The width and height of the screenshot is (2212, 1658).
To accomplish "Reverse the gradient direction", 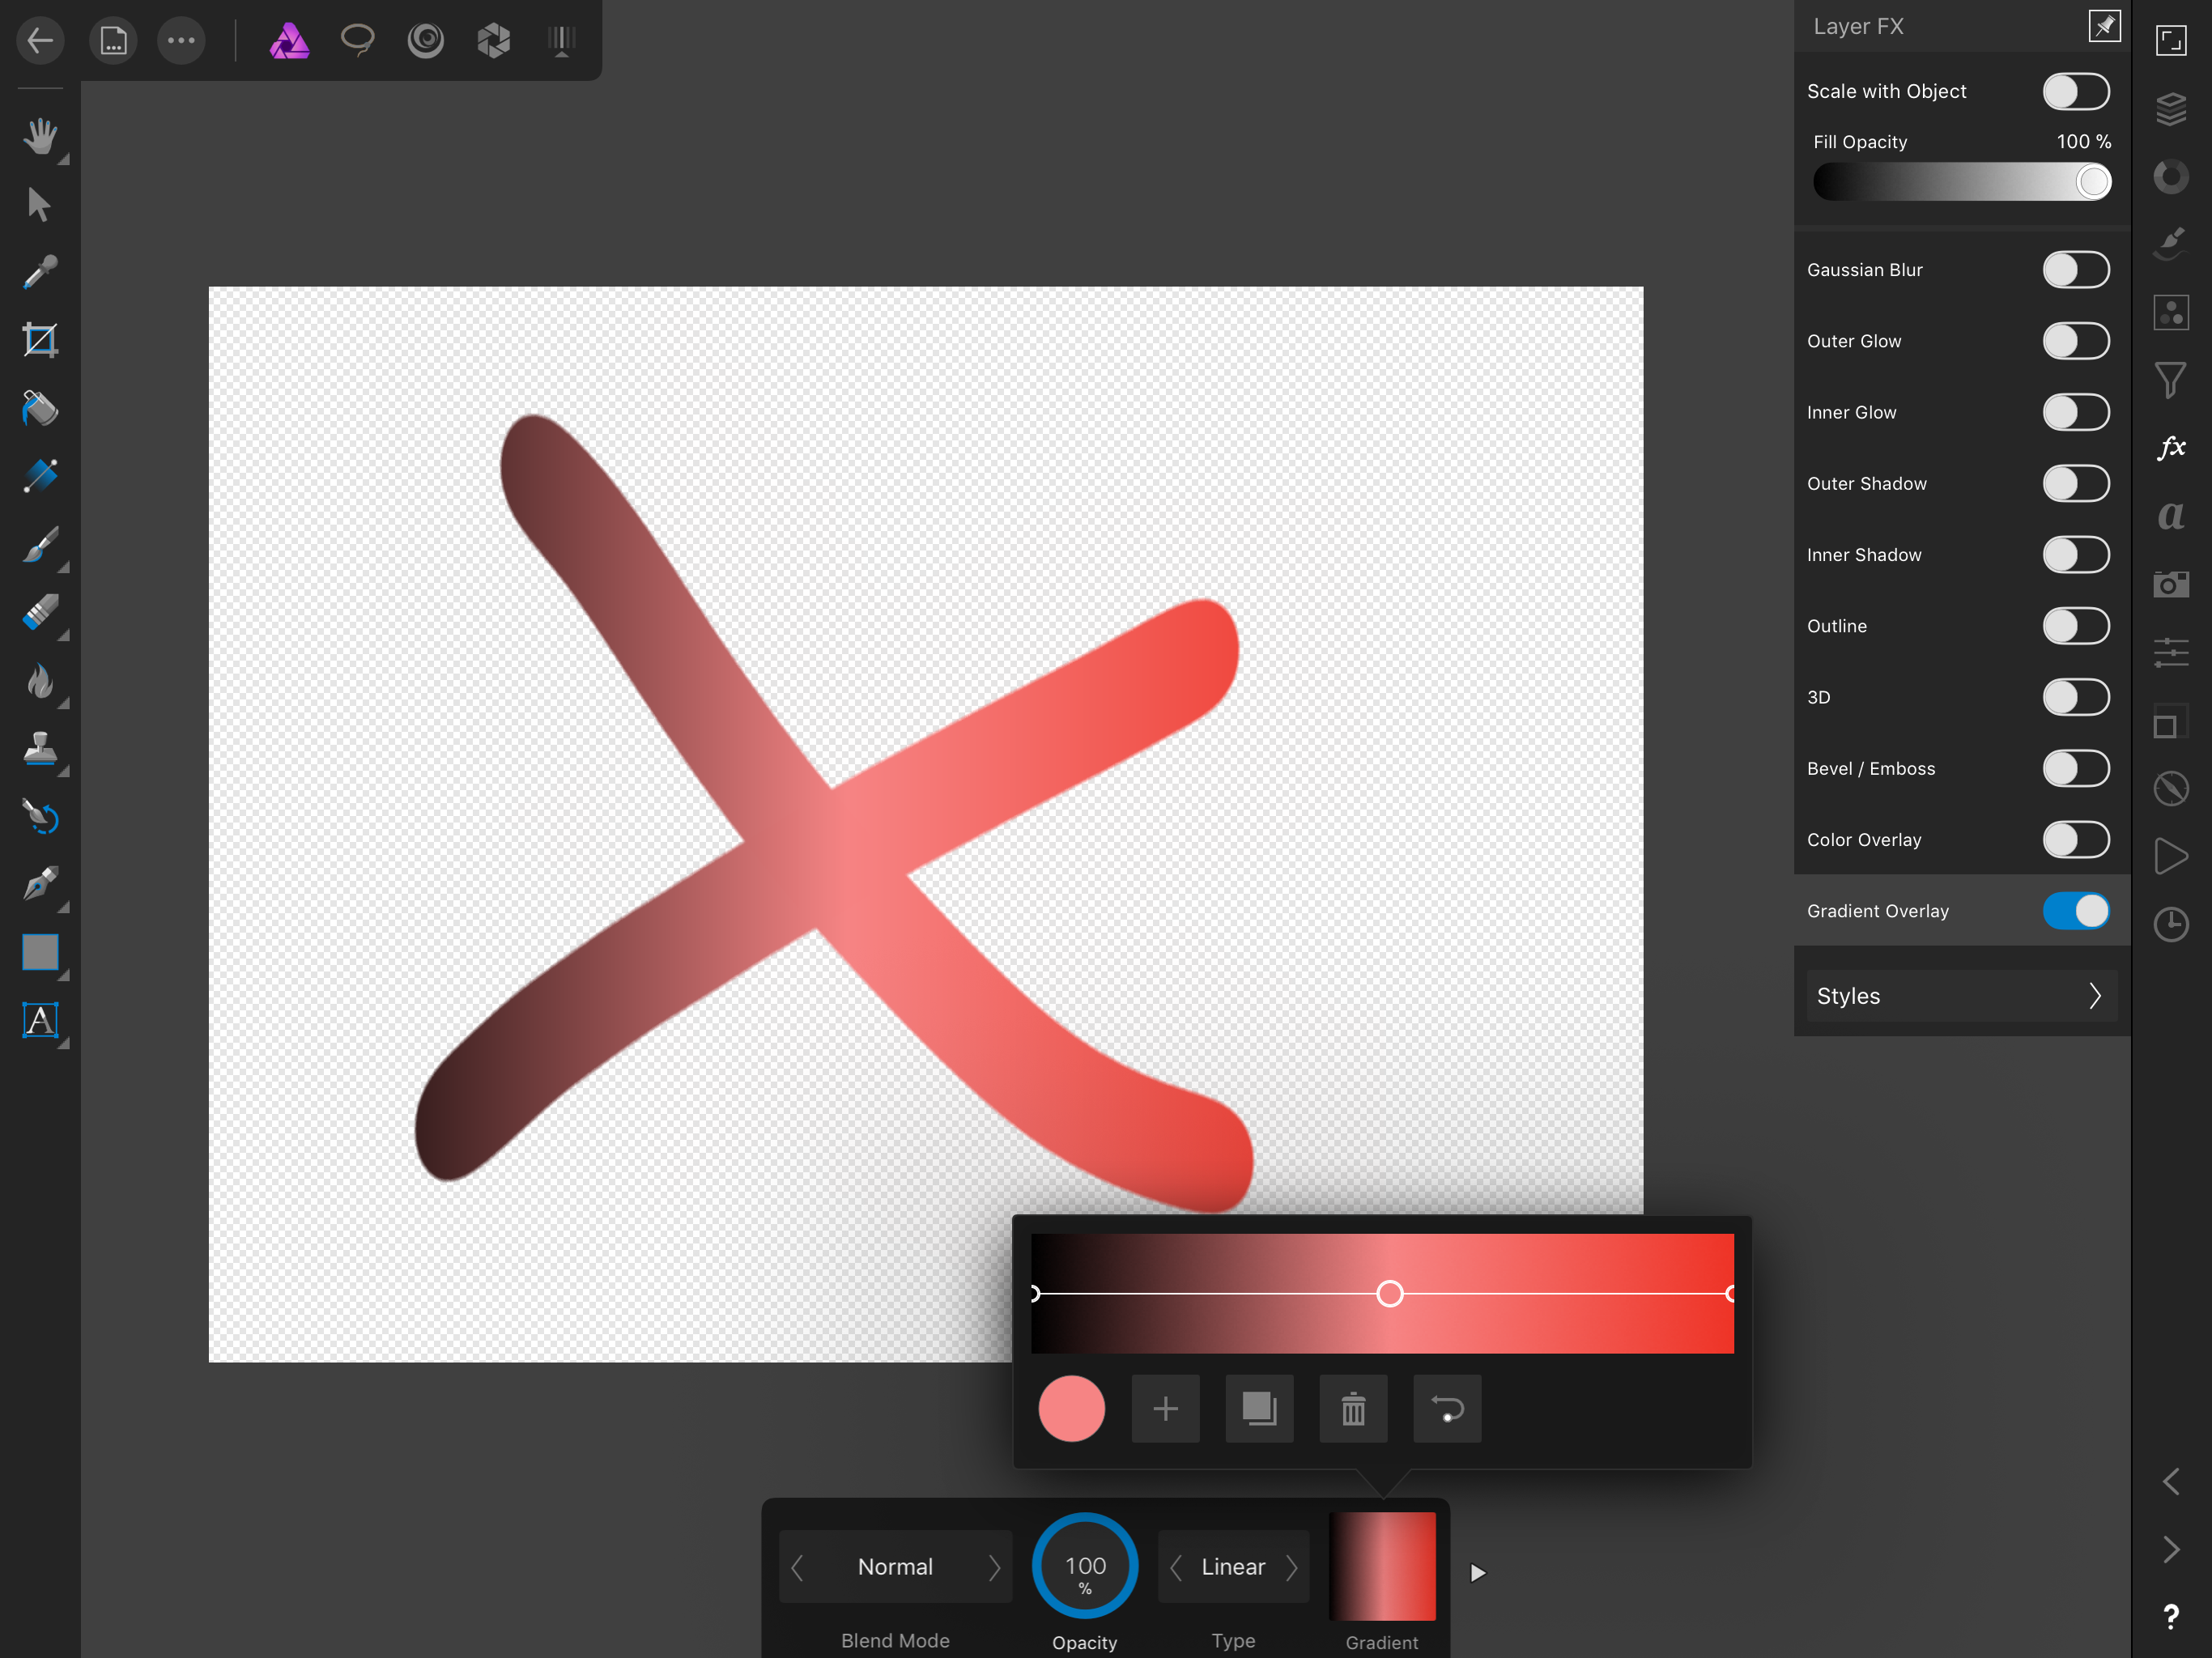I will tap(1447, 1409).
